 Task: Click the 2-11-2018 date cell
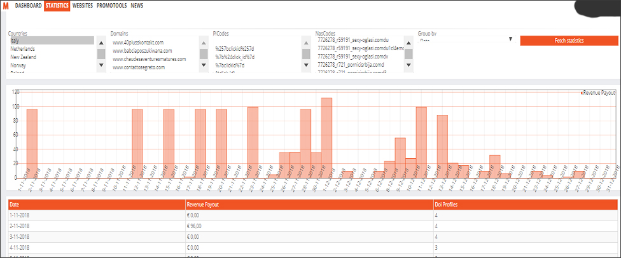point(97,226)
